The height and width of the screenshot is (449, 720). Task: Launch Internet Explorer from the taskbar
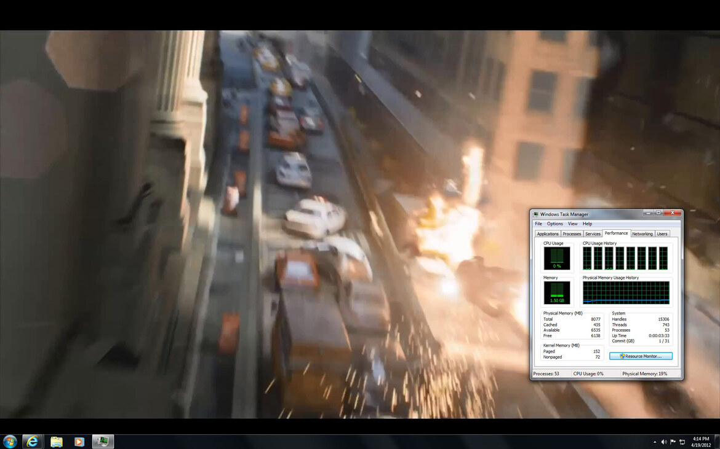tap(32, 442)
